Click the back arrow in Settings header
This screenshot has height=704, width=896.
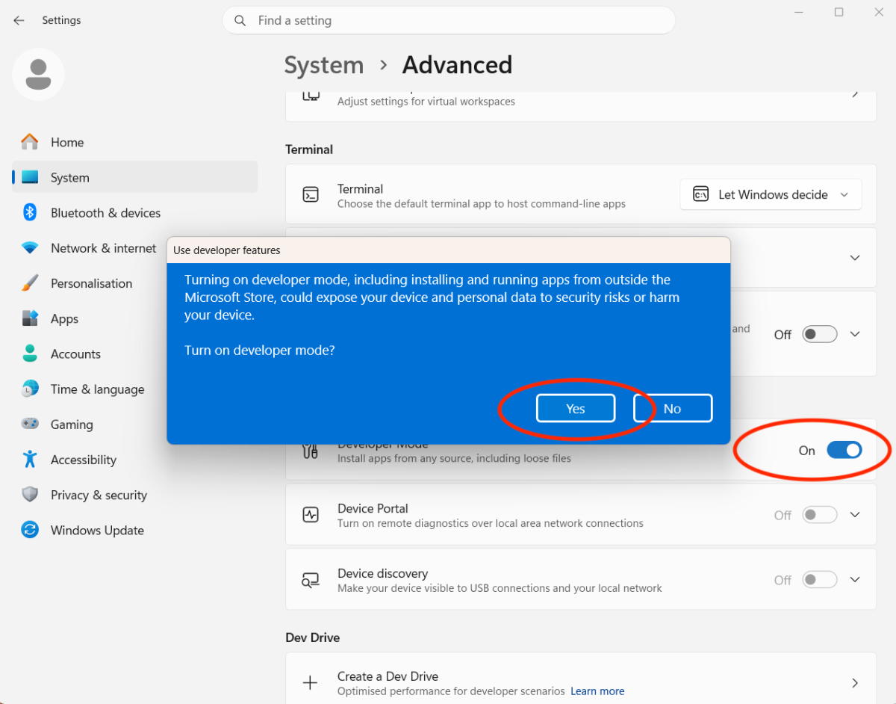[x=19, y=21]
